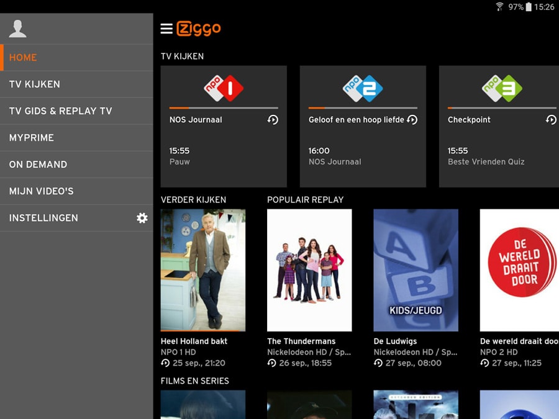Select the Checkpoint program title
This screenshot has width=559, height=419.
pyautogui.click(x=469, y=120)
